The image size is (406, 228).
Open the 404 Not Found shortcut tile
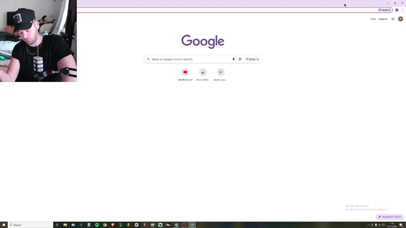pos(185,75)
